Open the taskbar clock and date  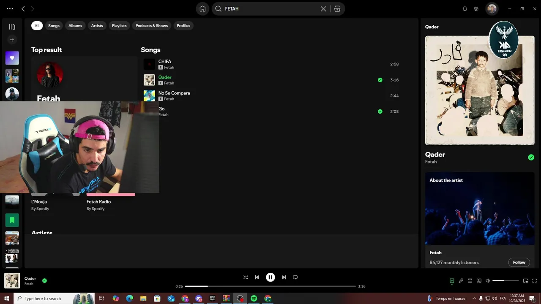(x=517, y=299)
